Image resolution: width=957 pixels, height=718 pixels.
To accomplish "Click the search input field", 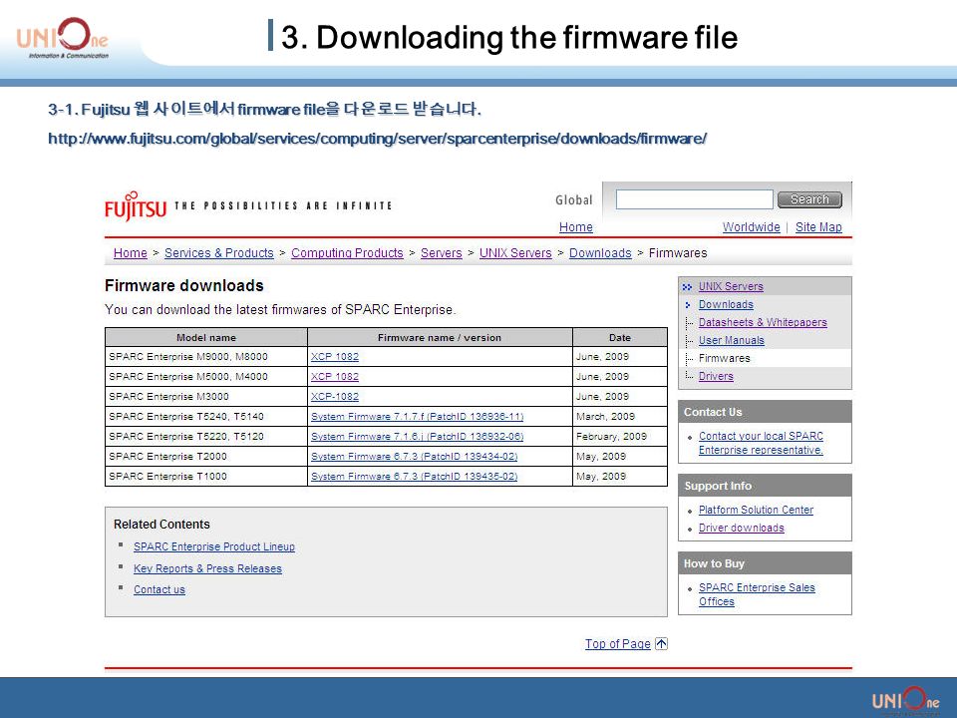I will pyautogui.click(x=694, y=199).
